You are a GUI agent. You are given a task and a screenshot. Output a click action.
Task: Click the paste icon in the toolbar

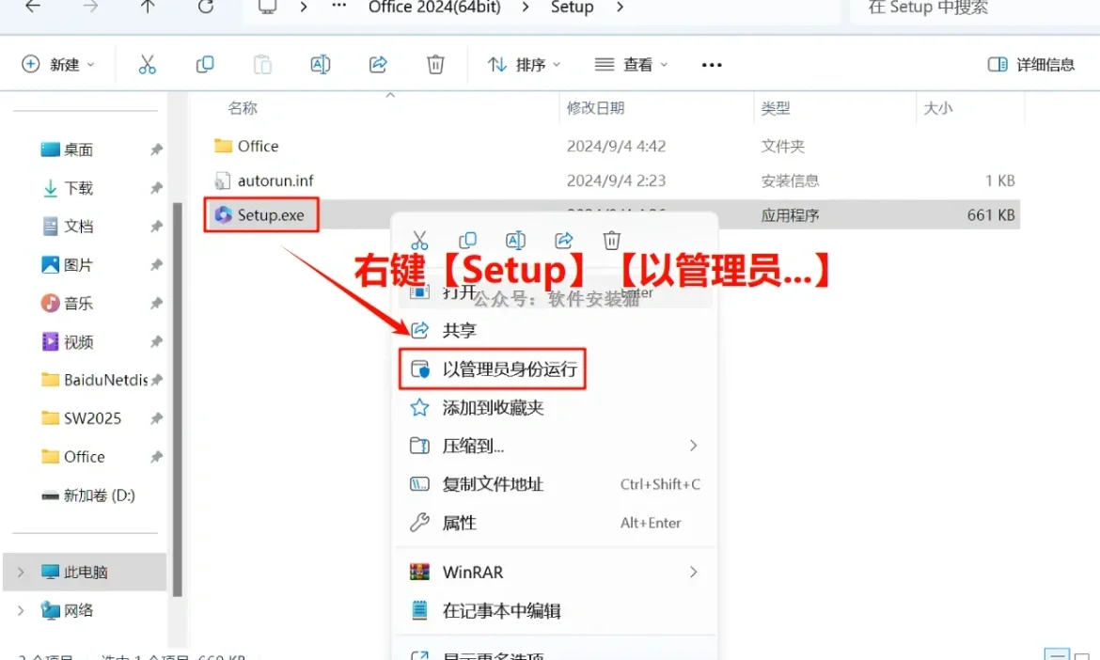pos(261,64)
